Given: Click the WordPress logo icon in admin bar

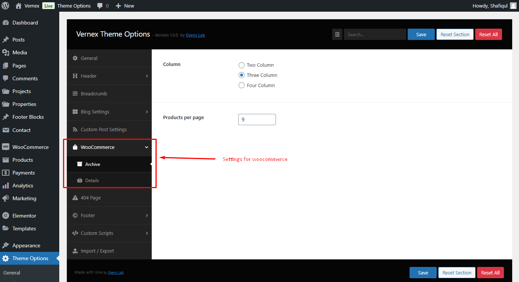Looking at the screenshot, I should [5, 6].
